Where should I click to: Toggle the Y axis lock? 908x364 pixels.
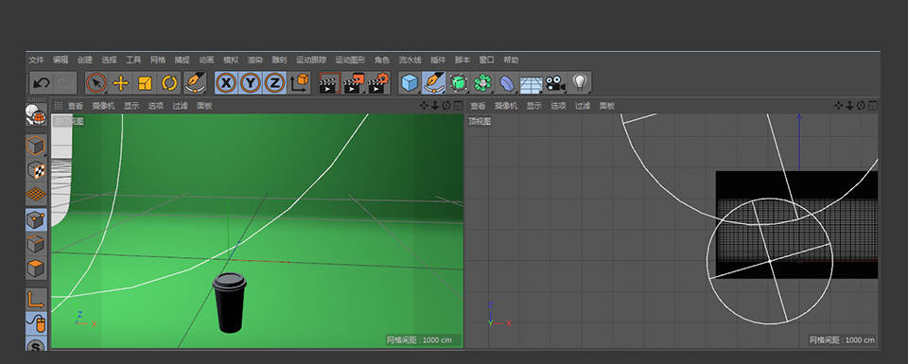tap(251, 83)
